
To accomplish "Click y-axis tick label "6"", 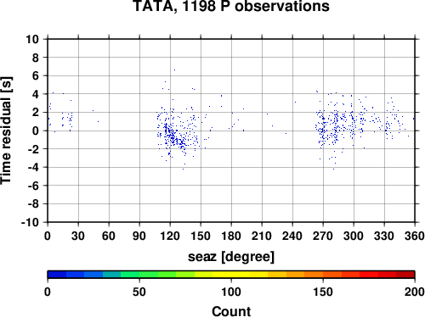I will tap(36, 75).
